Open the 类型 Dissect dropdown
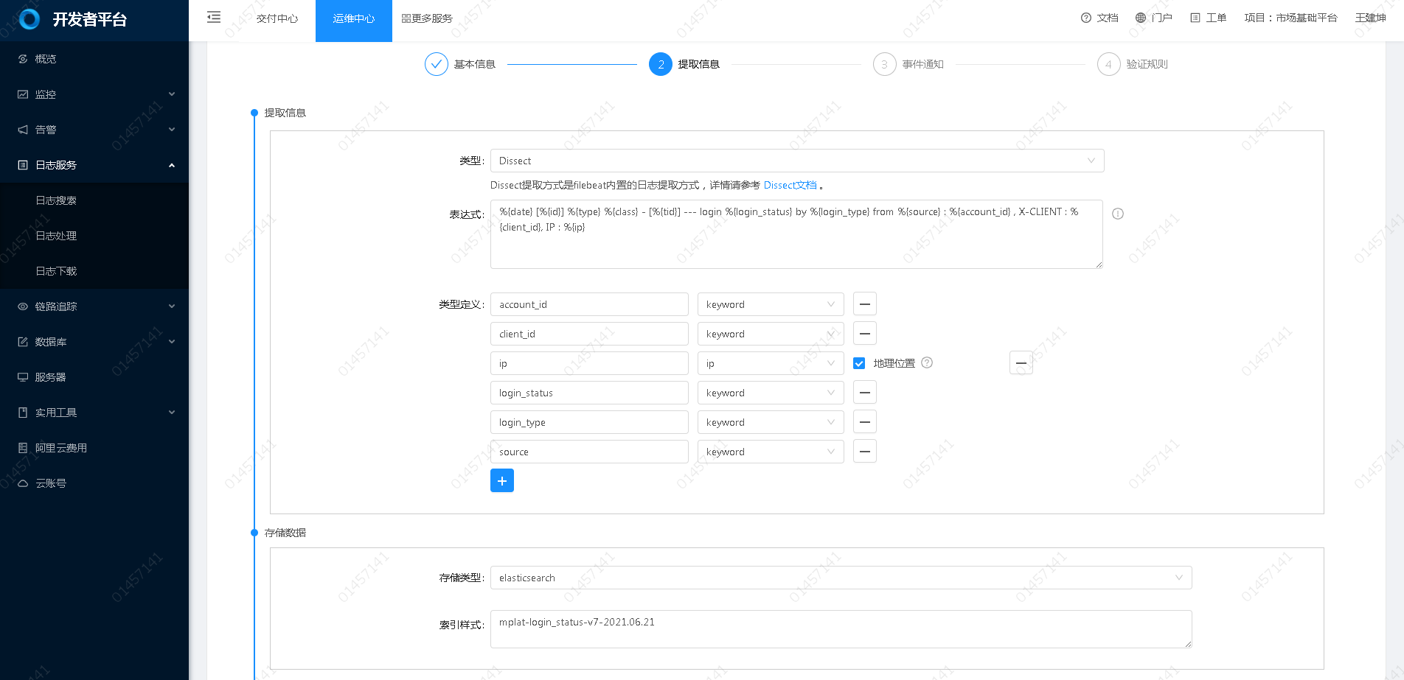Viewport: 1404px width, 680px height. [x=796, y=161]
